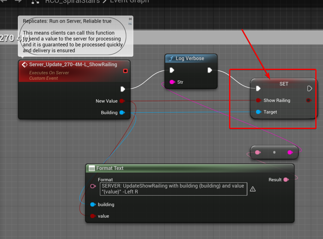Click the 'Show Railing' label on SET node

tap(277, 100)
